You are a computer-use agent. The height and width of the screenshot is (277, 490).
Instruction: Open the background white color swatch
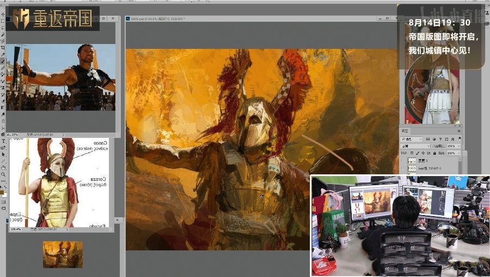tap(5, 196)
